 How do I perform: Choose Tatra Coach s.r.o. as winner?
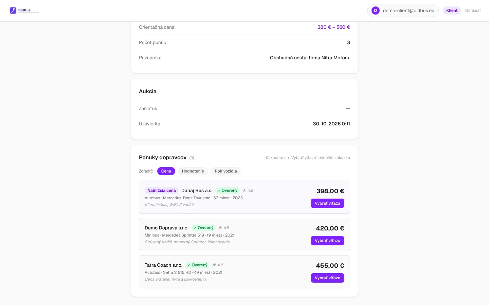tap(327, 278)
